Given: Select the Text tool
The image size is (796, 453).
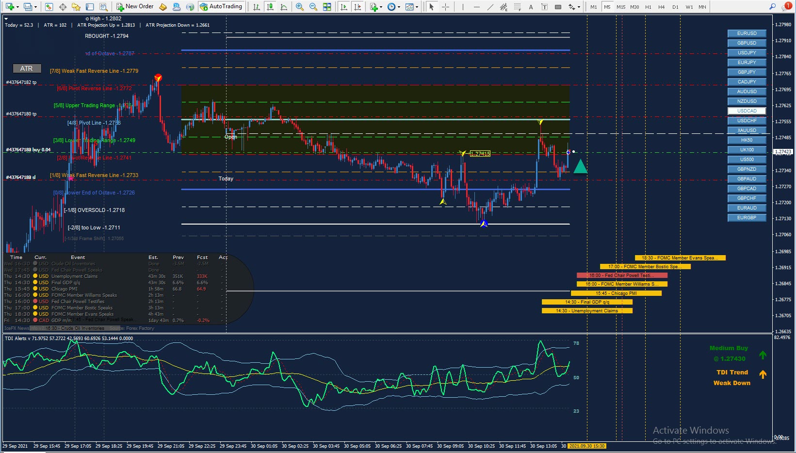Looking at the screenshot, I should point(531,7).
